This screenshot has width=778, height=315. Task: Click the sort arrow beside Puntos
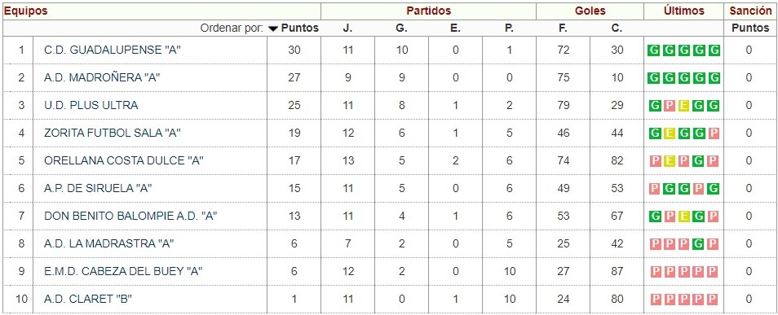[273, 28]
